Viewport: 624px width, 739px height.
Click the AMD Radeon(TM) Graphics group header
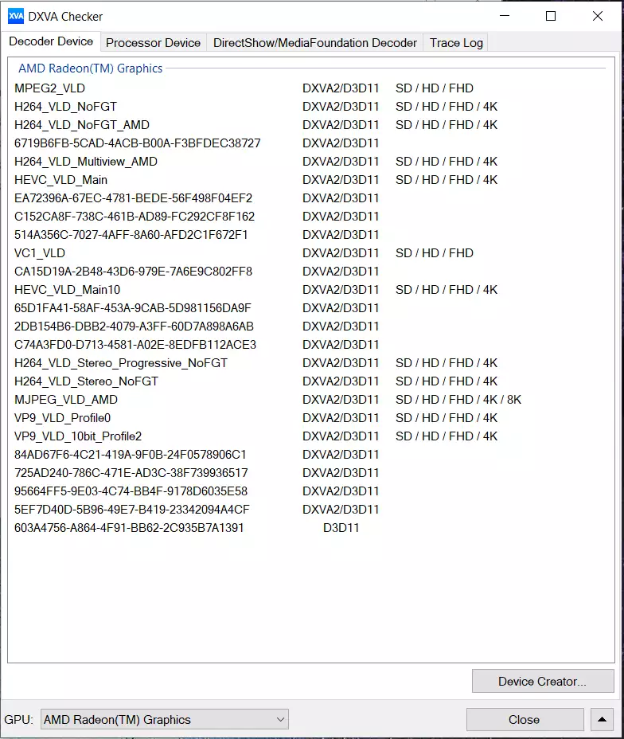click(91, 68)
